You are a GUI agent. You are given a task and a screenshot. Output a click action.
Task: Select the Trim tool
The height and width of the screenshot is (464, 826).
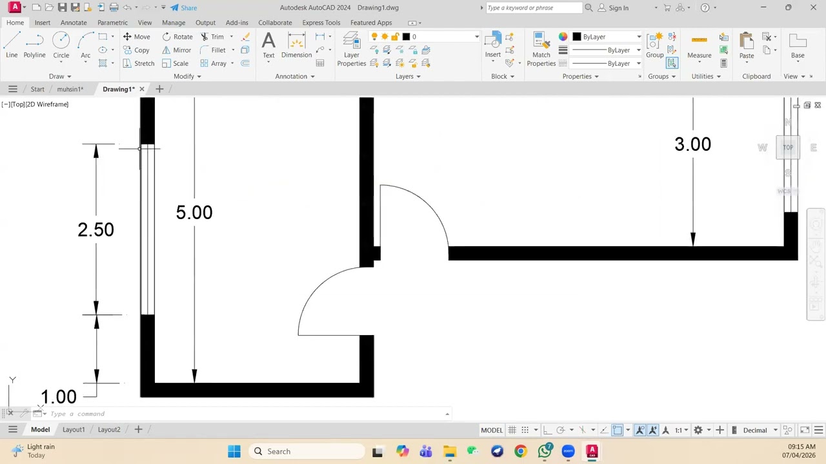[x=212, y=37]
